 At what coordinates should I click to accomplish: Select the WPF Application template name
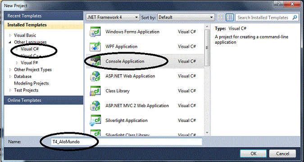(121, 46)
